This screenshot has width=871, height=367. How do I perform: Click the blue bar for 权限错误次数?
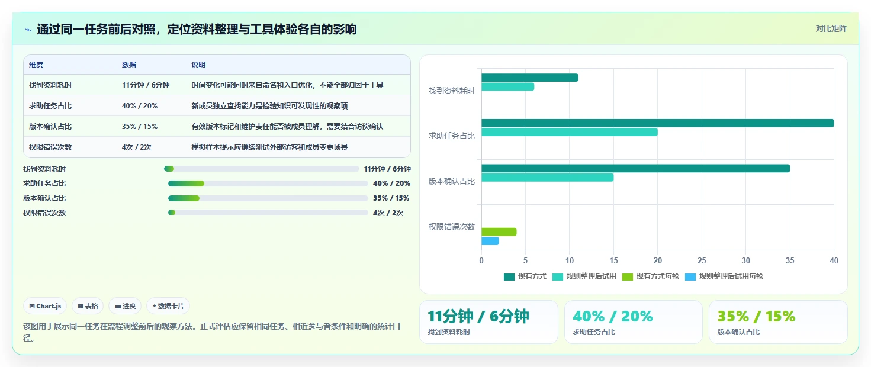[490, 241]
